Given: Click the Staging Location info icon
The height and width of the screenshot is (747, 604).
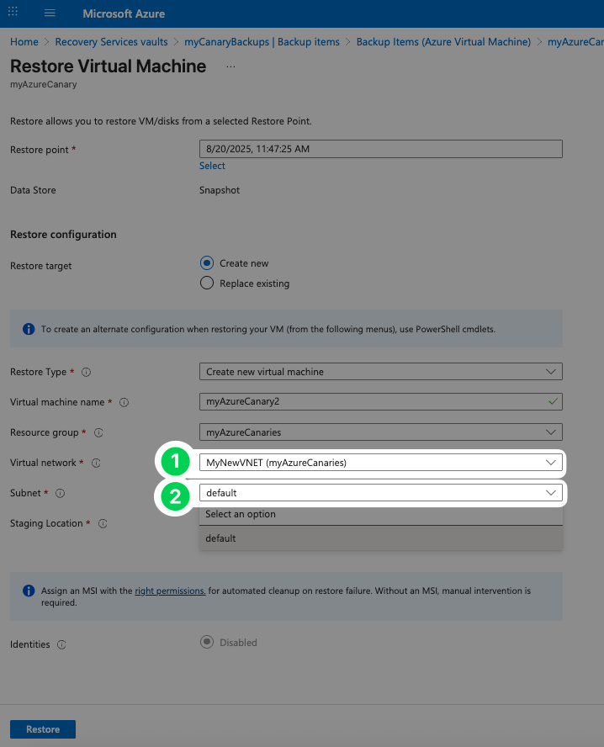Looking at the screenshot, I should [103, 523].
